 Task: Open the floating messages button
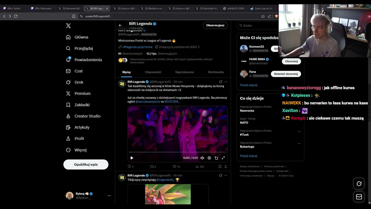[359, 197]
